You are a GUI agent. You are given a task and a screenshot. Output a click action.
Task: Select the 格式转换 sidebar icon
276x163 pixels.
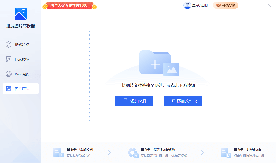pyautogui.click(x=8, y=44)
